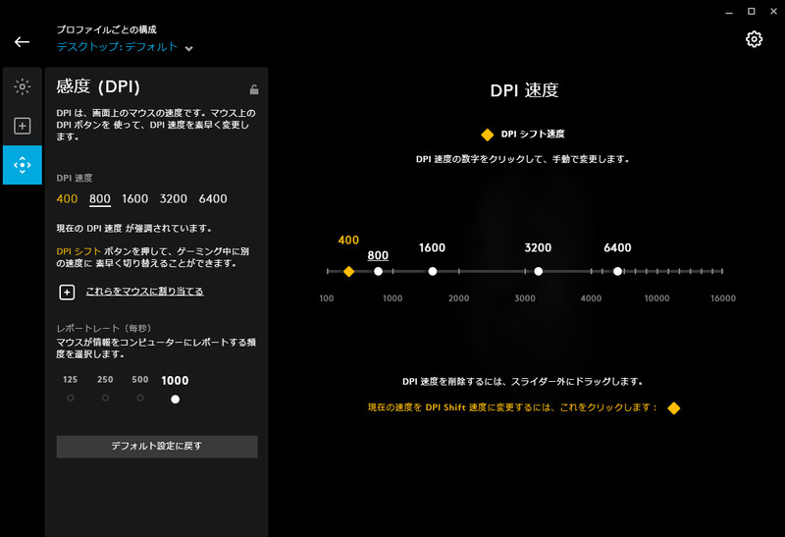Click the plus-box icon beside the assign link
Image resolution: width=785 pixels, height=537 pixels.
(67, 292)
